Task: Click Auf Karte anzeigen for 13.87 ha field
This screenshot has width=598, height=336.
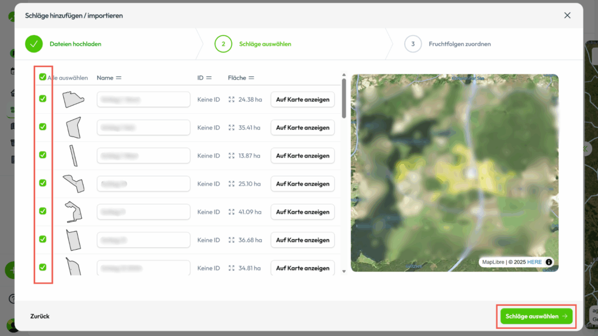Action: [303, 156]
